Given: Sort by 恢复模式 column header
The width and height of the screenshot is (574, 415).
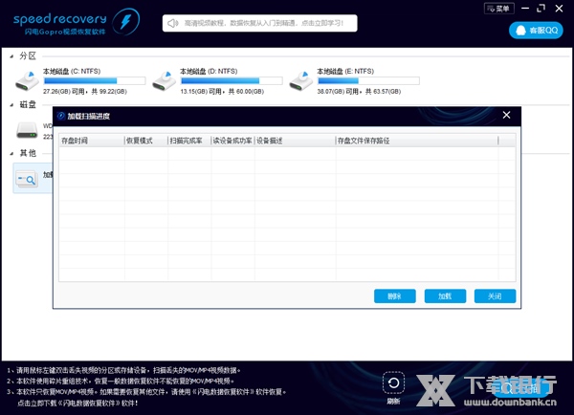Looking at the screenshot, I should [x=146, y=141].
